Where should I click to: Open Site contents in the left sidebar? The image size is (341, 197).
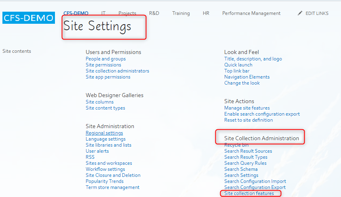(17, 51)
